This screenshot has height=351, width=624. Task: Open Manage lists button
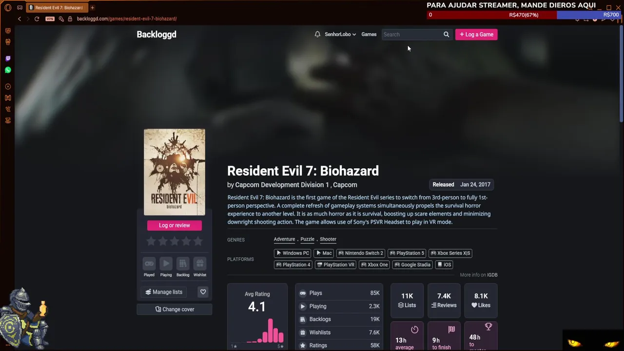(164, 292)
